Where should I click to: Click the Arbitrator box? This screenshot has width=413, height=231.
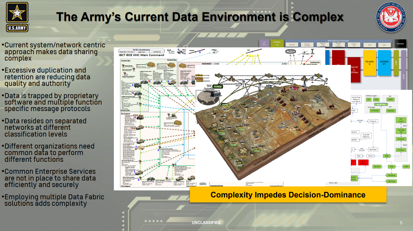click(391, 111)
